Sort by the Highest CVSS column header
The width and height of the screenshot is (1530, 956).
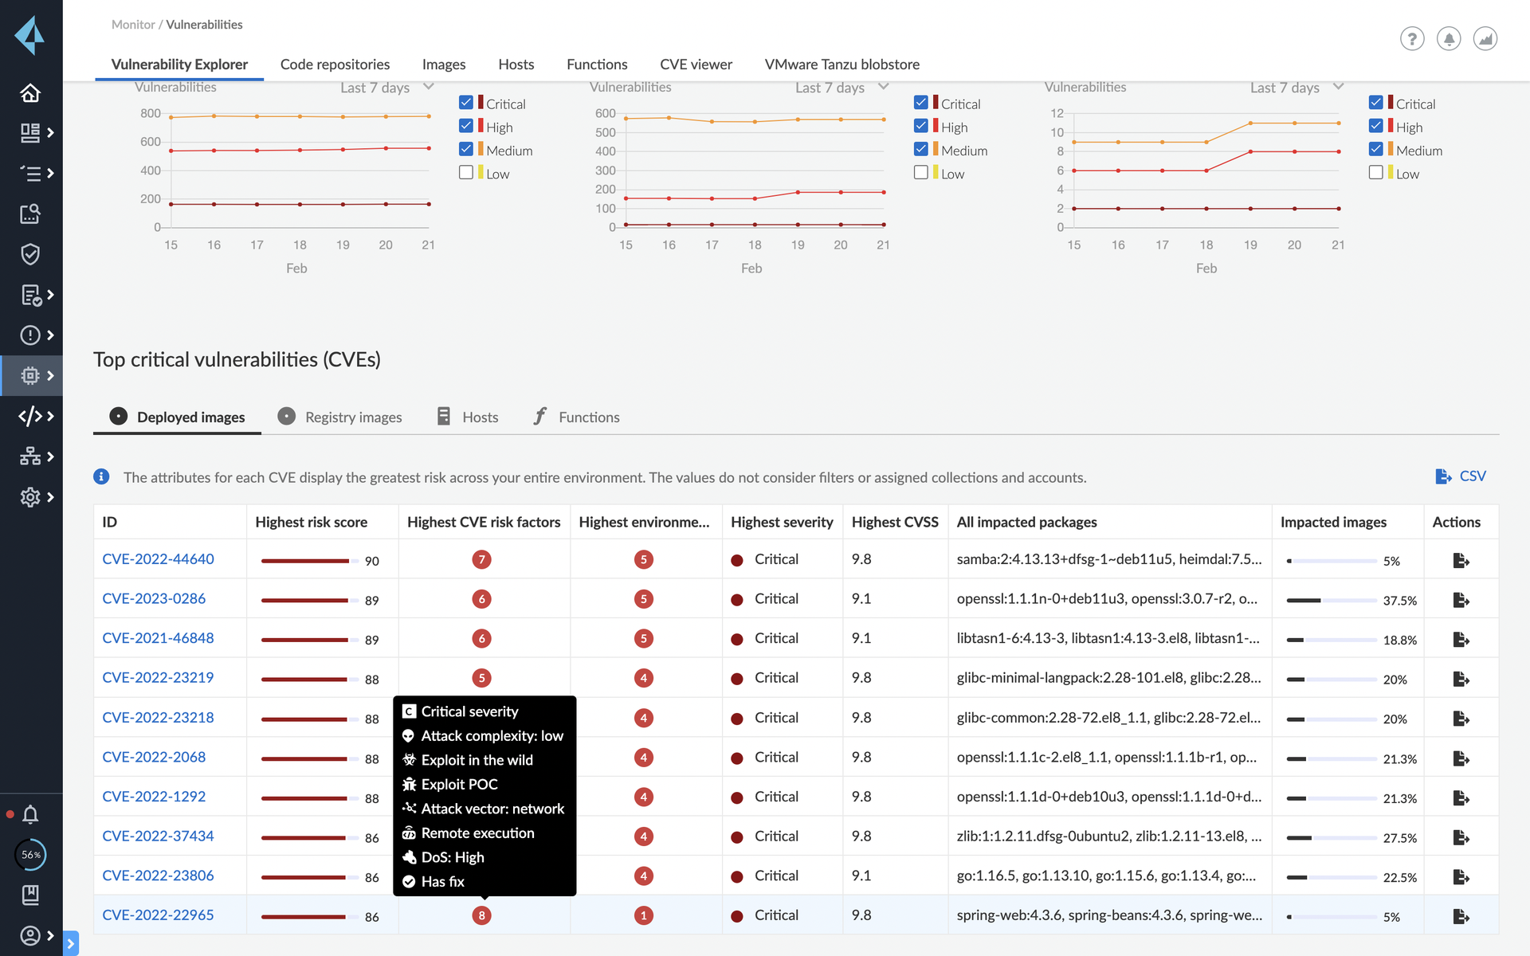tap(894, 522)
